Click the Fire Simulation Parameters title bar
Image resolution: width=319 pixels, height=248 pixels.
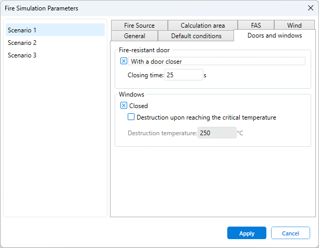130,8
